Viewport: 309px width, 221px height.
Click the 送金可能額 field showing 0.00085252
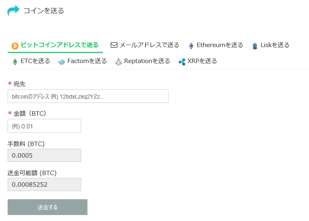coord(44,184)
